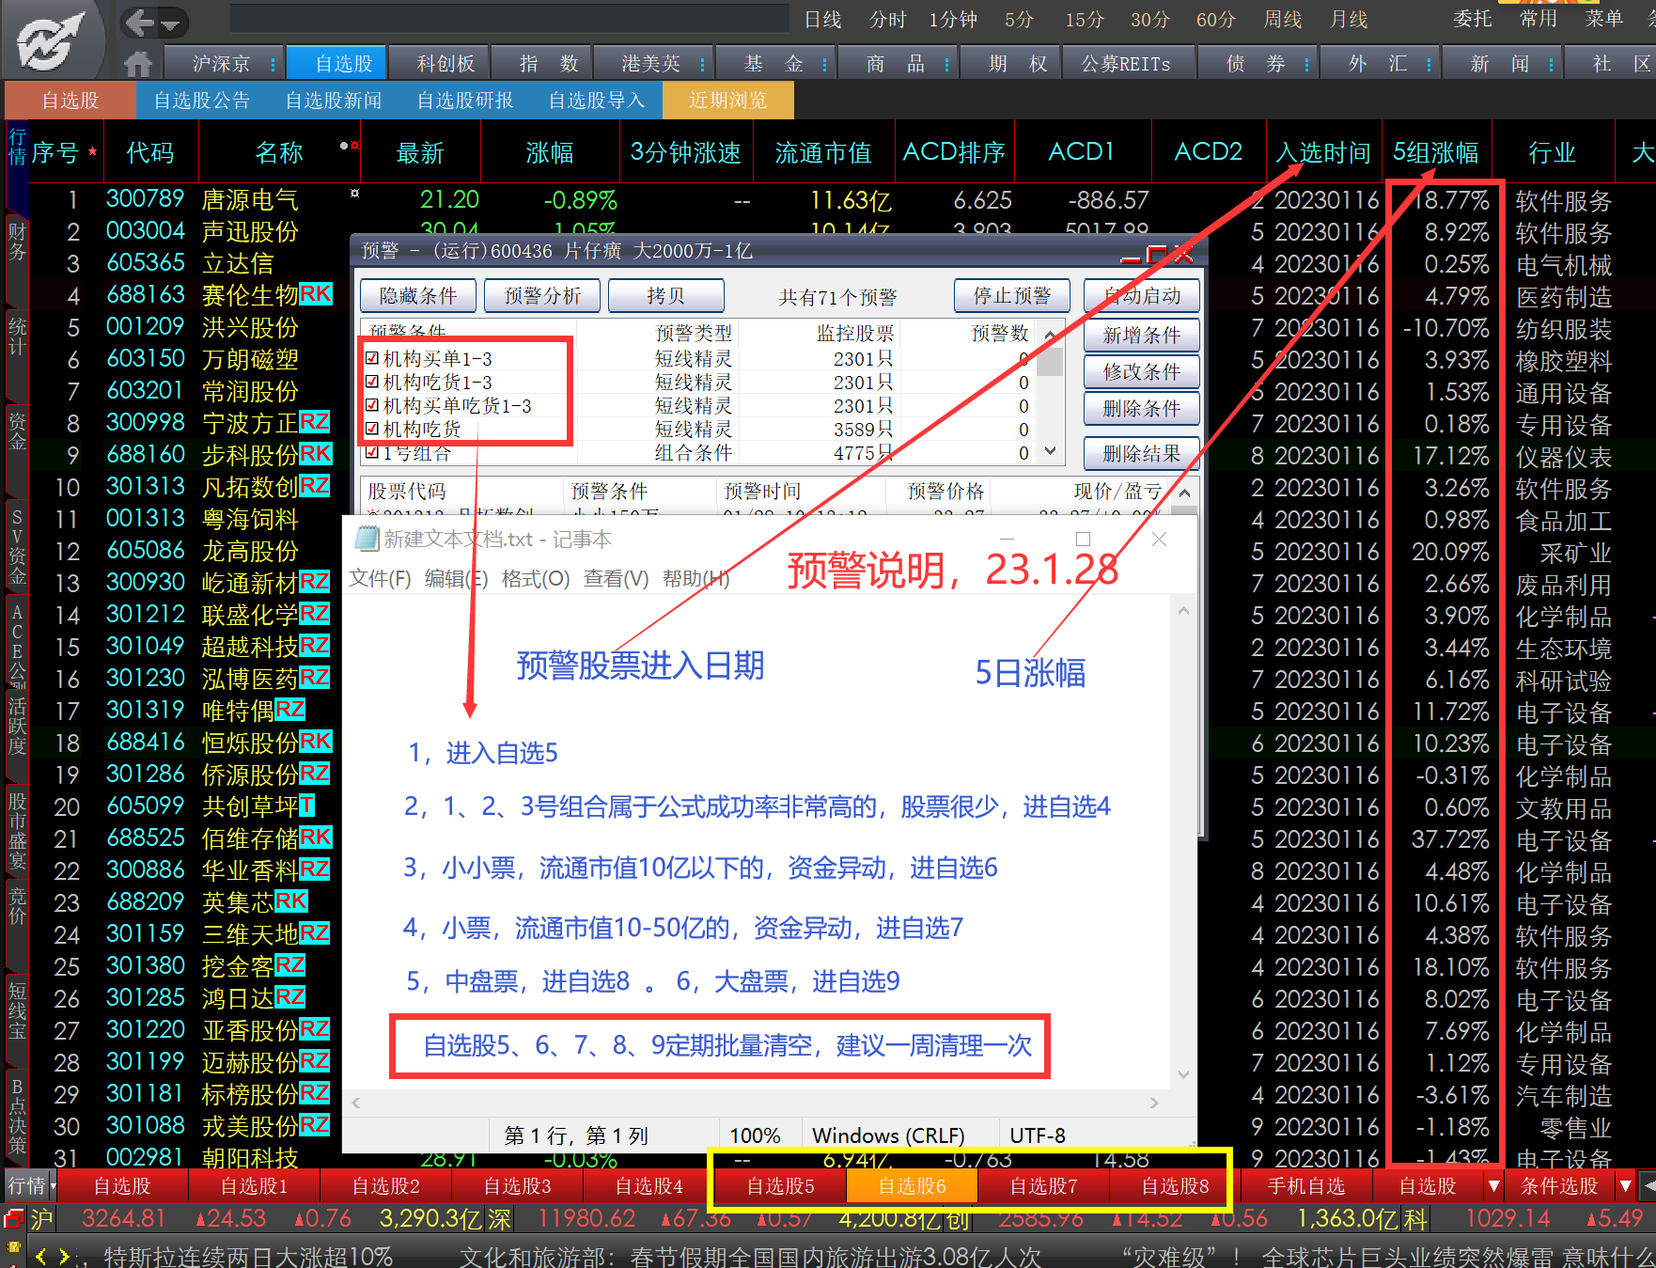Viewport: 1656px width, 1268px height.
Task: Open the 商品 tab options dots
Action: [946, 64]
